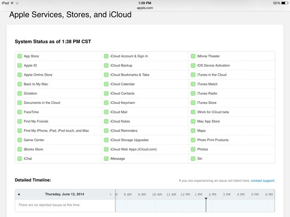Click the green status icon beside App Store
The width and height of the screenshot is (290, 217).
click(20, 56)
